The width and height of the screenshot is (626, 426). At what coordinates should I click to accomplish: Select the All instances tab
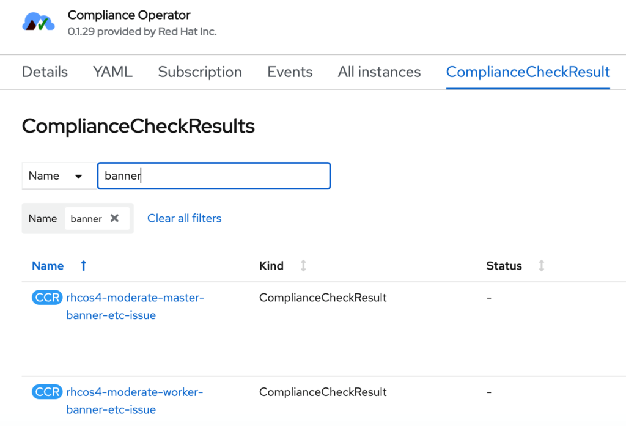coord(379,72)
